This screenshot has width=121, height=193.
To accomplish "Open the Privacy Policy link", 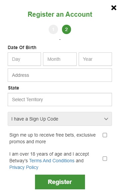I will tap(24, 167).
